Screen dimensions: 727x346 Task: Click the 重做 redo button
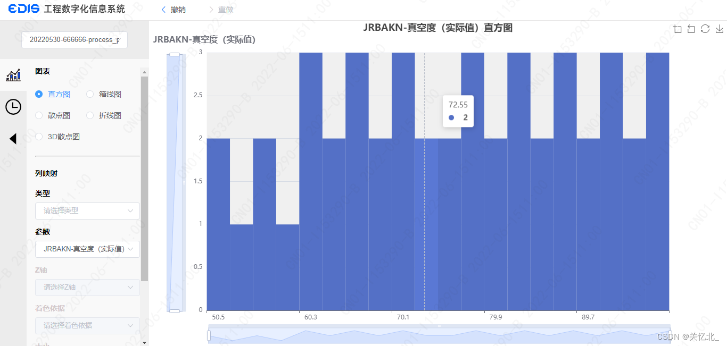(x=221, y=10)
